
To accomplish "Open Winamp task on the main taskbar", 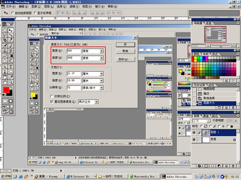I will click(49, 176).
